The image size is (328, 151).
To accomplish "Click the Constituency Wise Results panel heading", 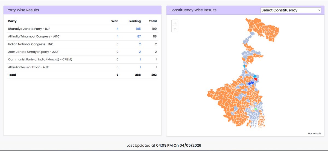I will pos(193,10).
